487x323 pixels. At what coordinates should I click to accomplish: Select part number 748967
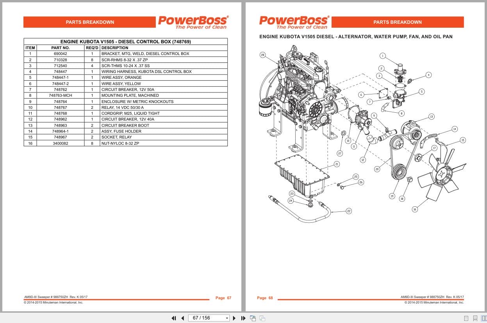click(60, 137)
